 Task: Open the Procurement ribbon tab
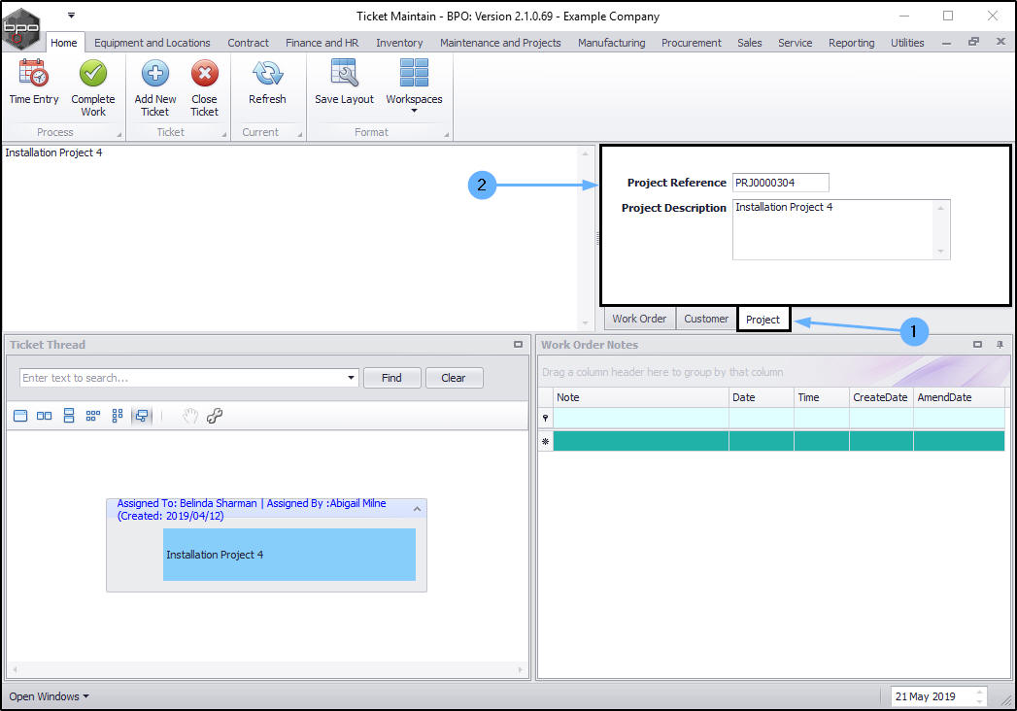(691, 43)
